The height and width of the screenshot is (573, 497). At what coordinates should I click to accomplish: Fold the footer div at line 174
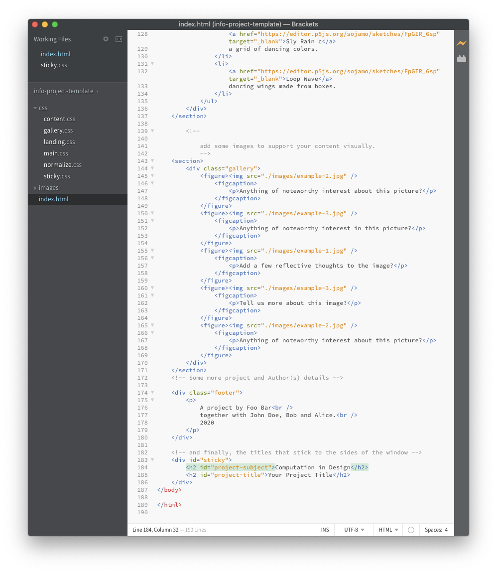(x=153, y=393)
